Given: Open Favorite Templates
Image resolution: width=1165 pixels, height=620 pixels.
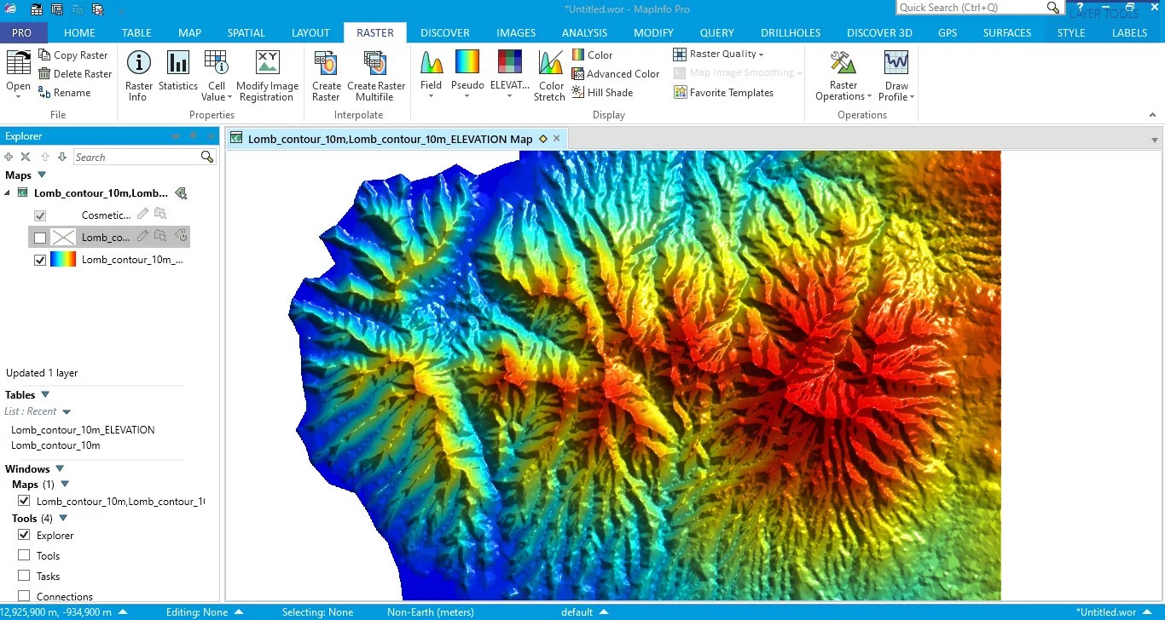Looking at the screenshot, I should tap(724, 92).
